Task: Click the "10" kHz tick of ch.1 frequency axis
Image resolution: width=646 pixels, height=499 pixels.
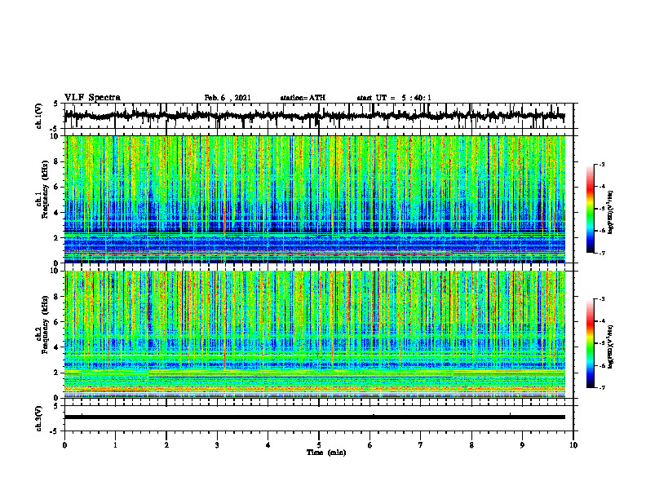Action: (56, 137)
